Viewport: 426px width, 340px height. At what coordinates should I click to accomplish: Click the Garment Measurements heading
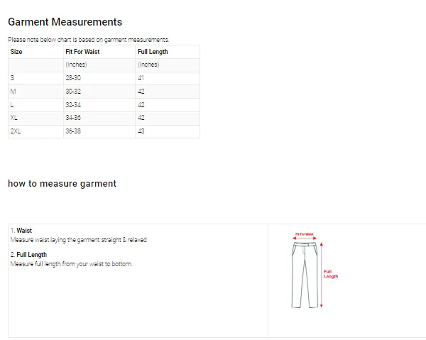[x=65, y=23]
